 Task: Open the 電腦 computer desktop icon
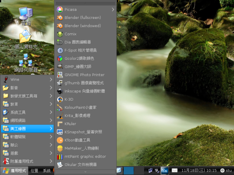click(26, 16)
